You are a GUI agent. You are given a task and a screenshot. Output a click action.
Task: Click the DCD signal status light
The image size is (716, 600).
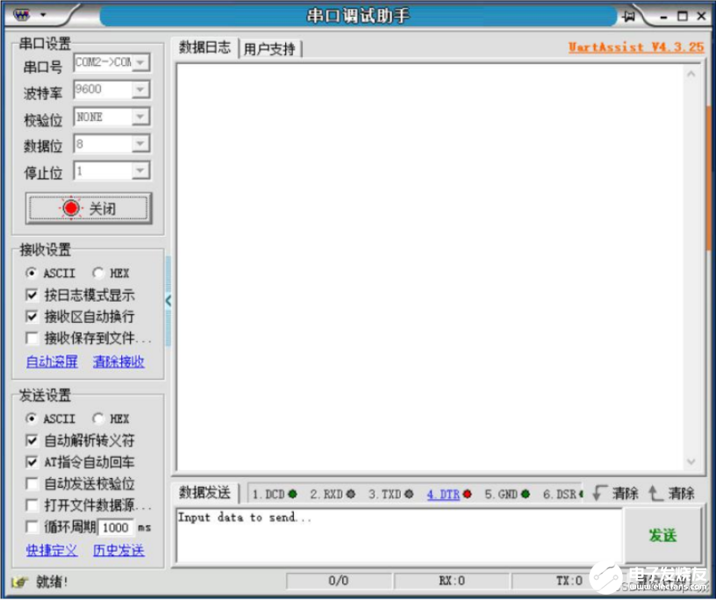[x=293, y=494]
